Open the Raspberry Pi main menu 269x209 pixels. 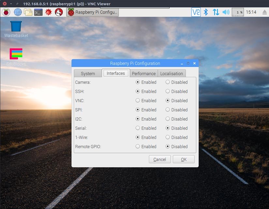pyautogui.click(x=6, y=12)
